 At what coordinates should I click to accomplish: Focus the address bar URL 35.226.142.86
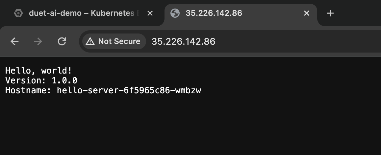pos(184,42)
